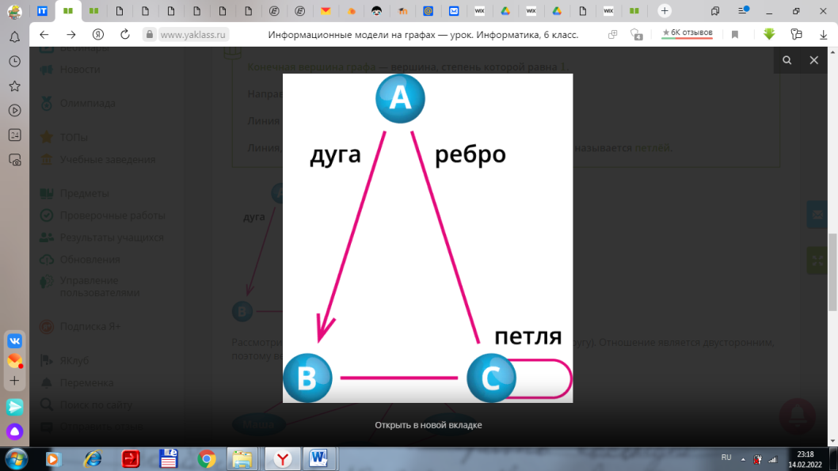Open Подписка Я+ menu item

click(x=90, y=326)
